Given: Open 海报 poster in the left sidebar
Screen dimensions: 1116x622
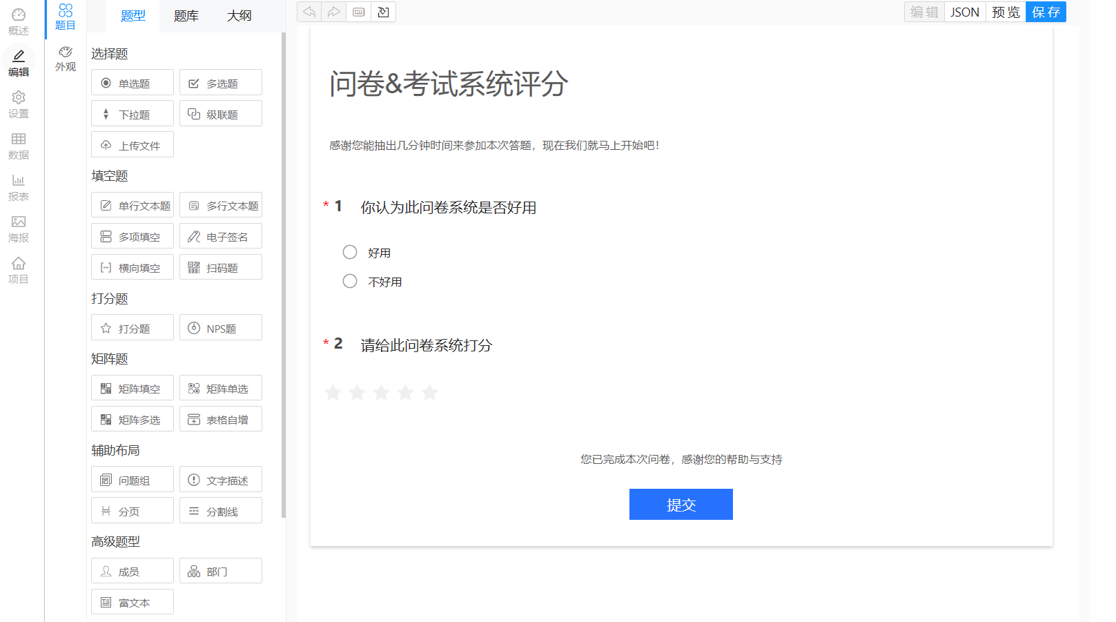Looking at the screenshot, I should pyautogui.click(x=19, y=229).
